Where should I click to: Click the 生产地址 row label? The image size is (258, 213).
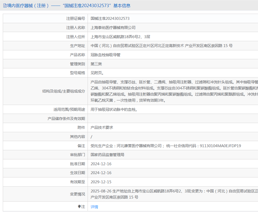pos(77,46)
